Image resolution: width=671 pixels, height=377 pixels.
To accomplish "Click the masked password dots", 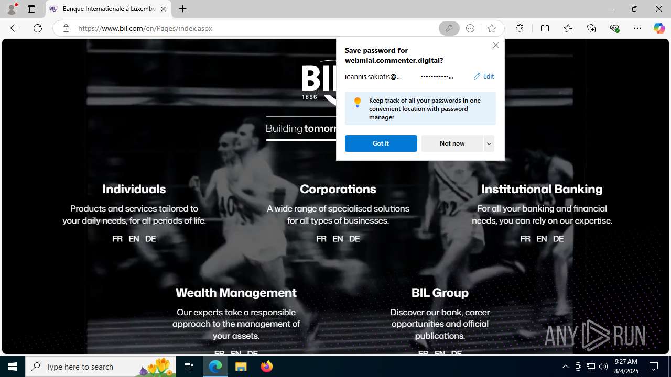I will click(437, 76).
